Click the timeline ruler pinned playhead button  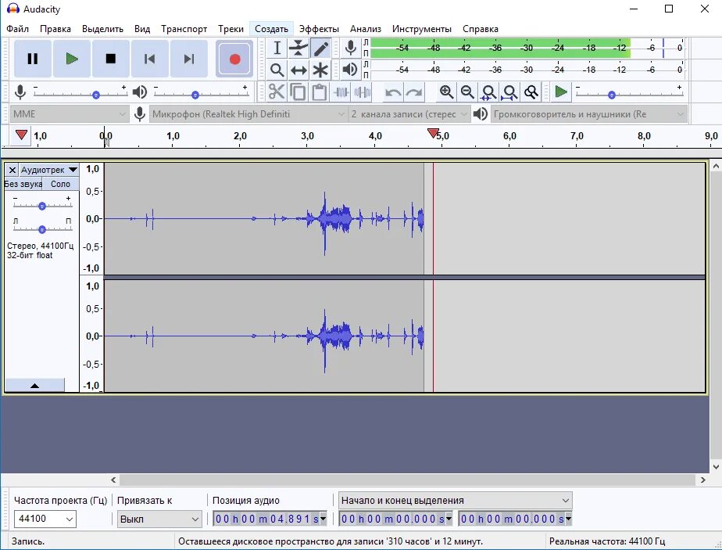click(x=21, y=135)
